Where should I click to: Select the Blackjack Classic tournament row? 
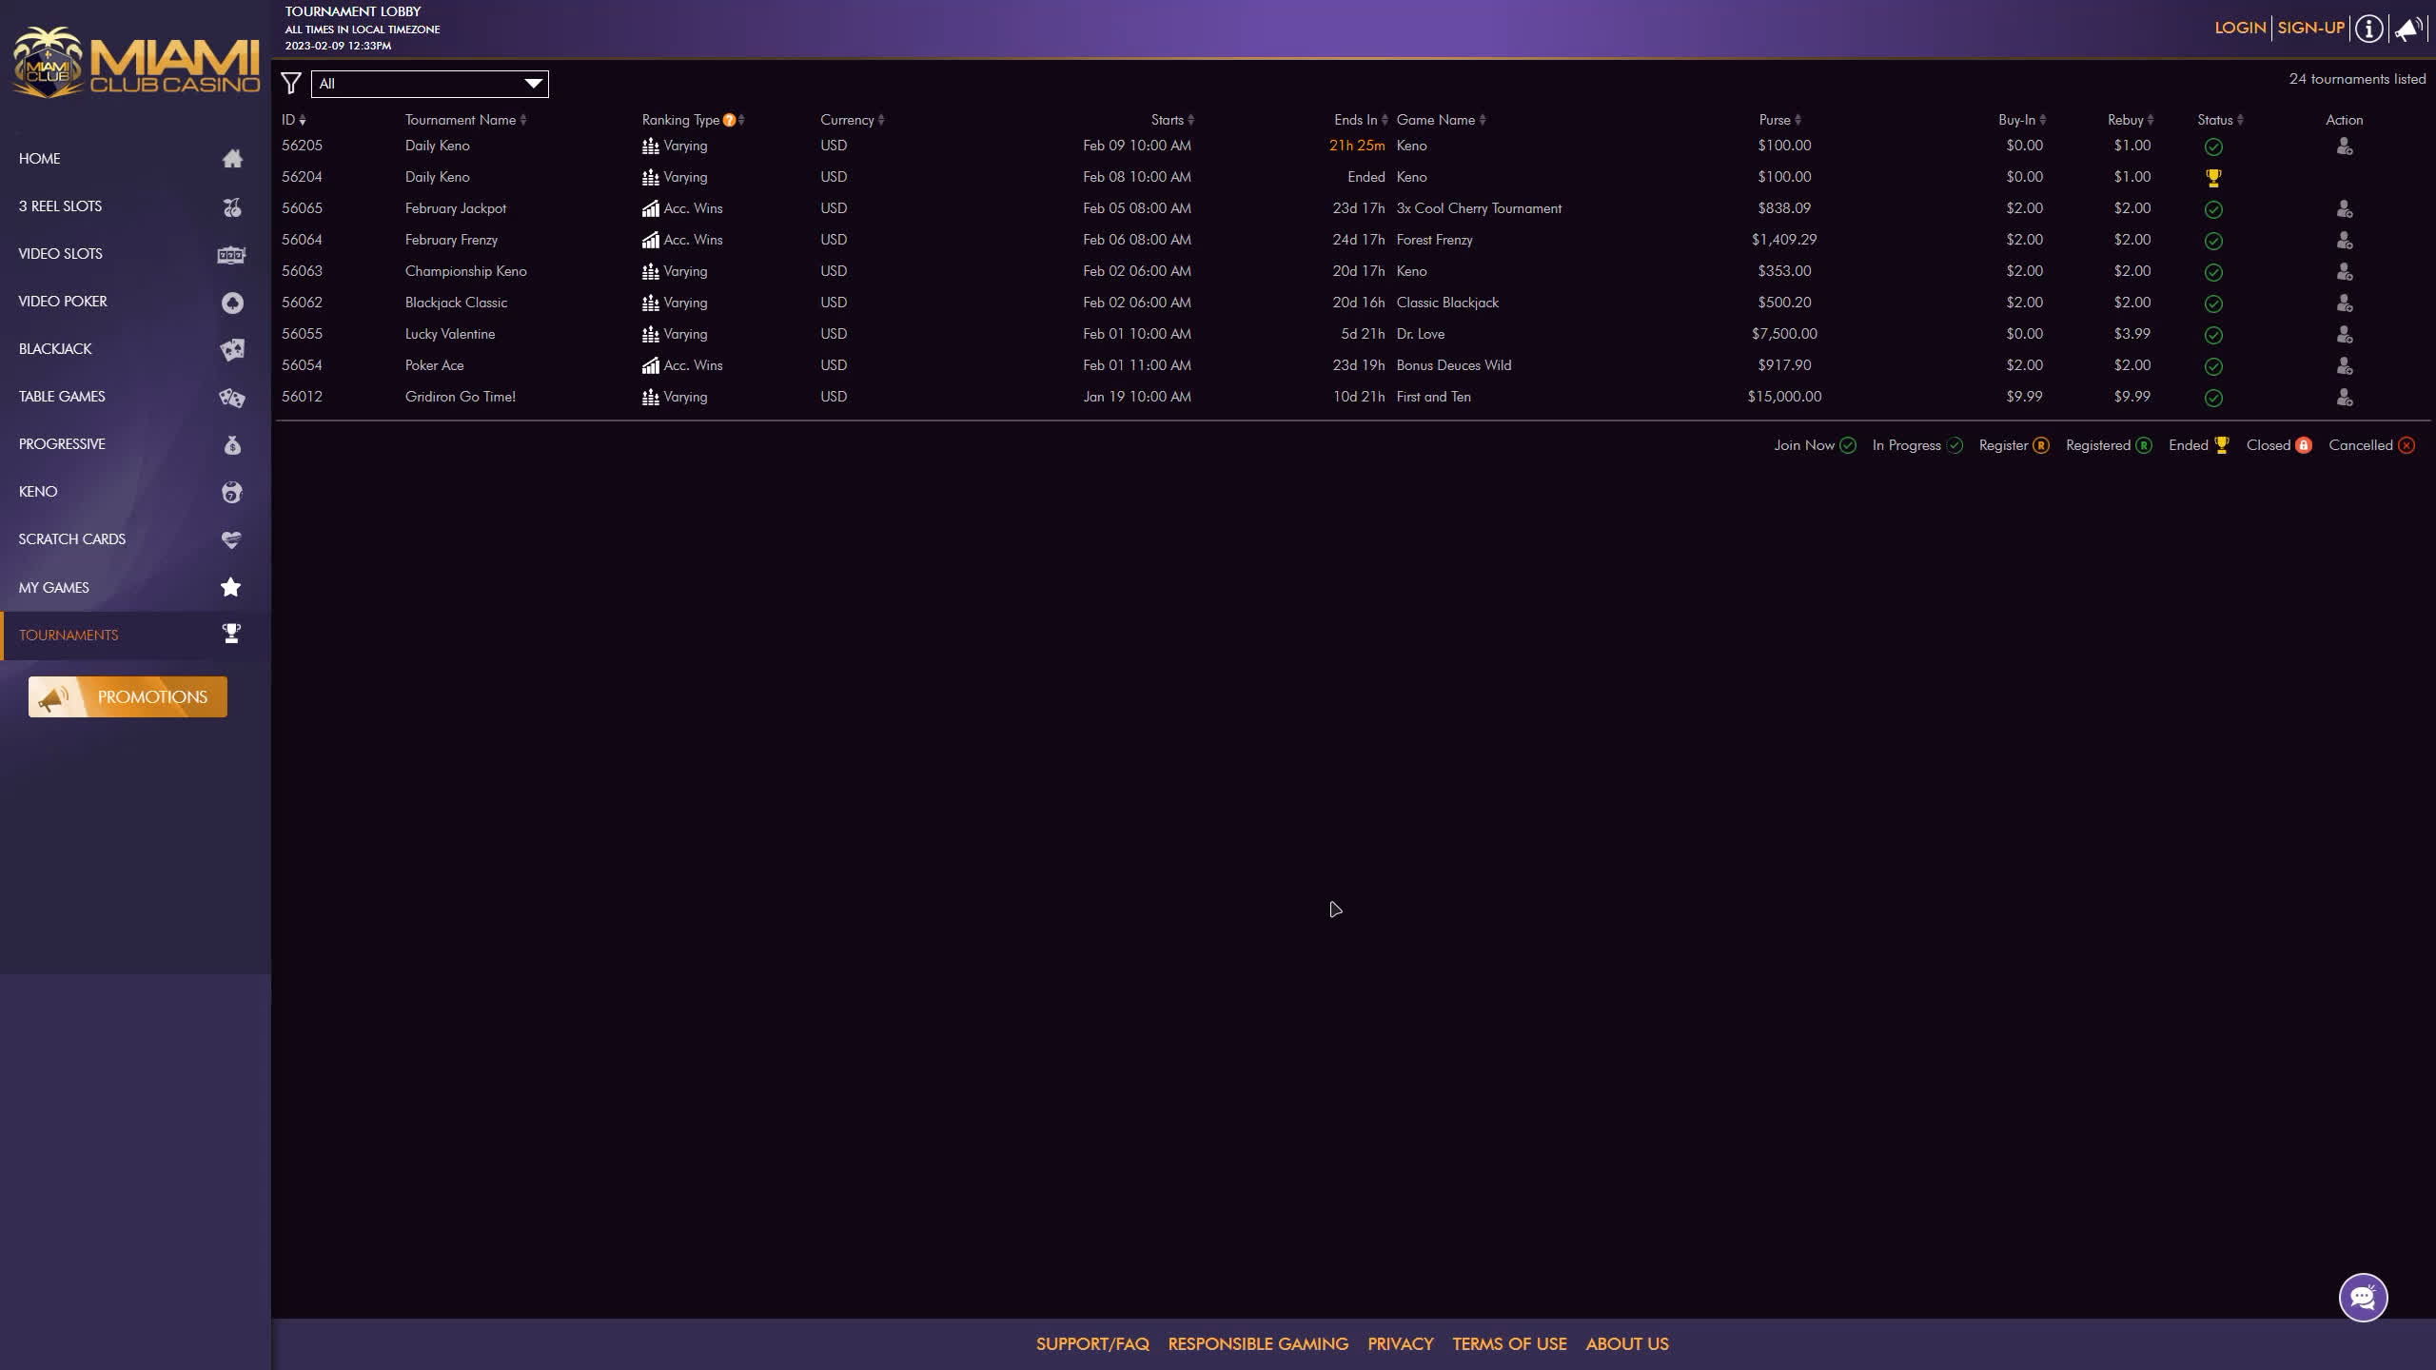[x=456, y=303]
